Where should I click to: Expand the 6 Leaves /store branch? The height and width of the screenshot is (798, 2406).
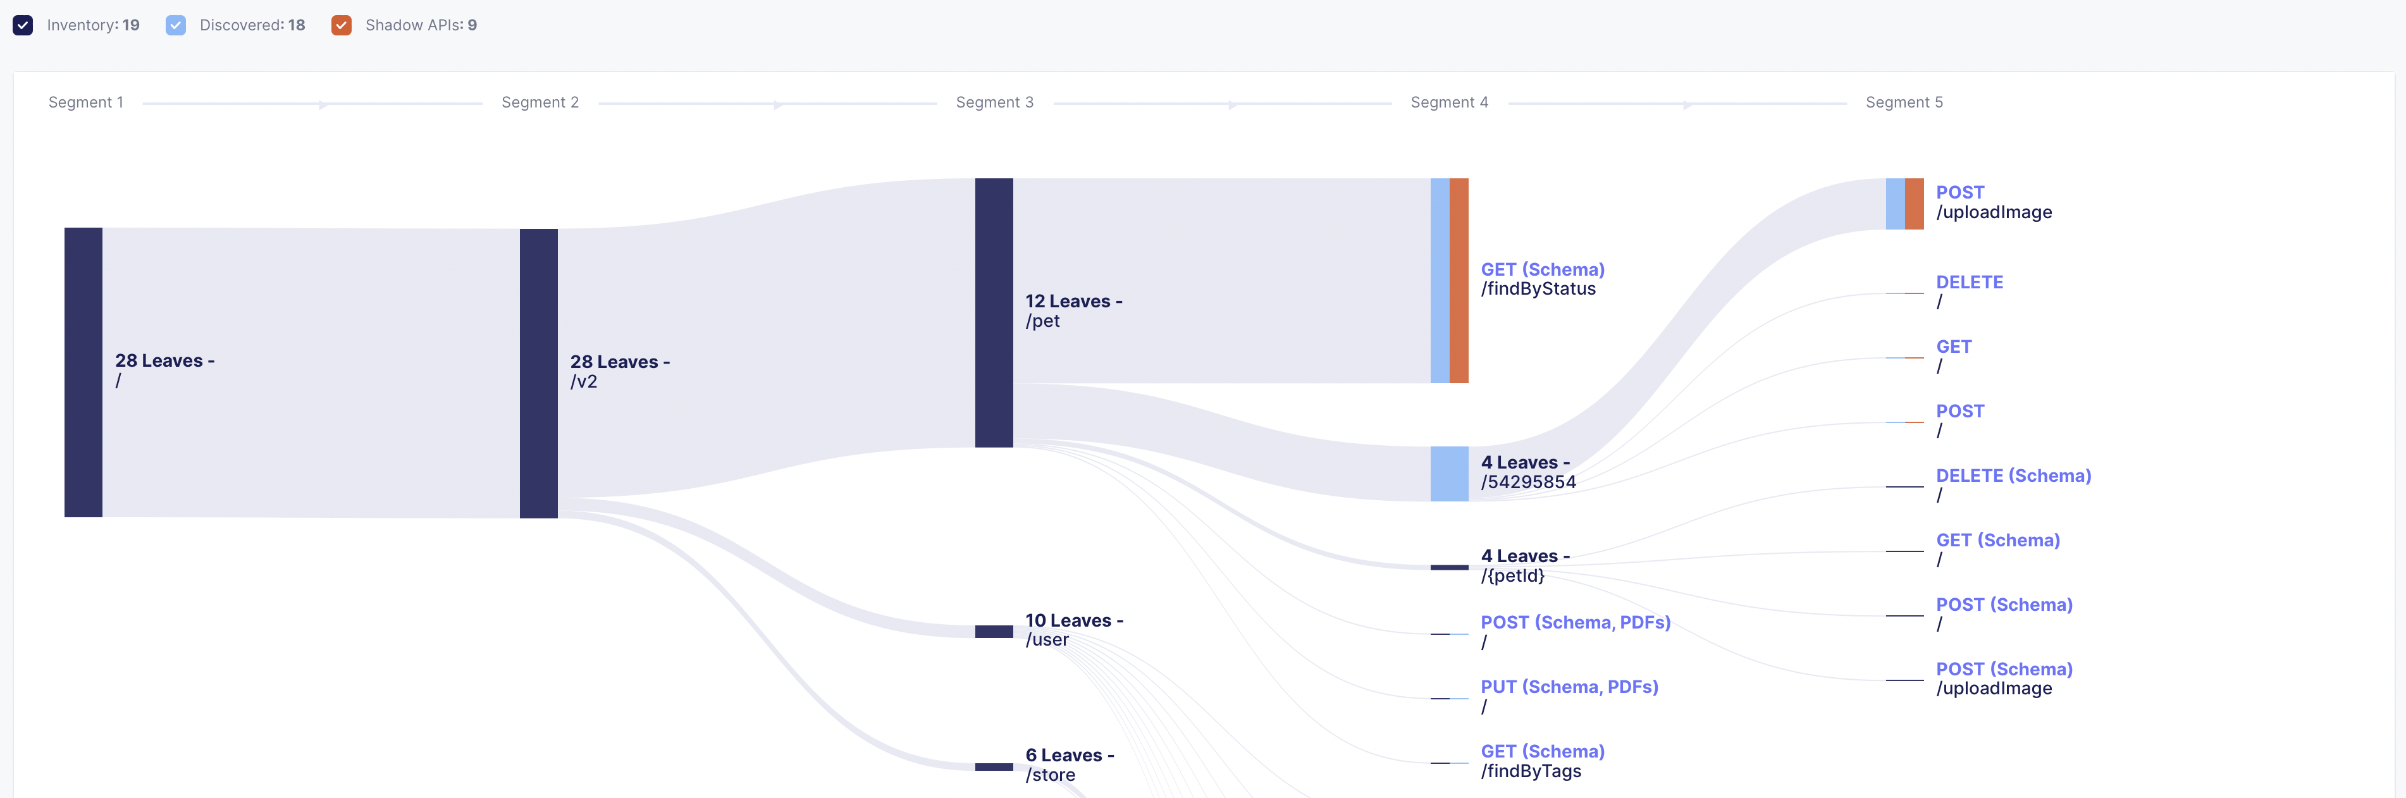click(1068, 764)
